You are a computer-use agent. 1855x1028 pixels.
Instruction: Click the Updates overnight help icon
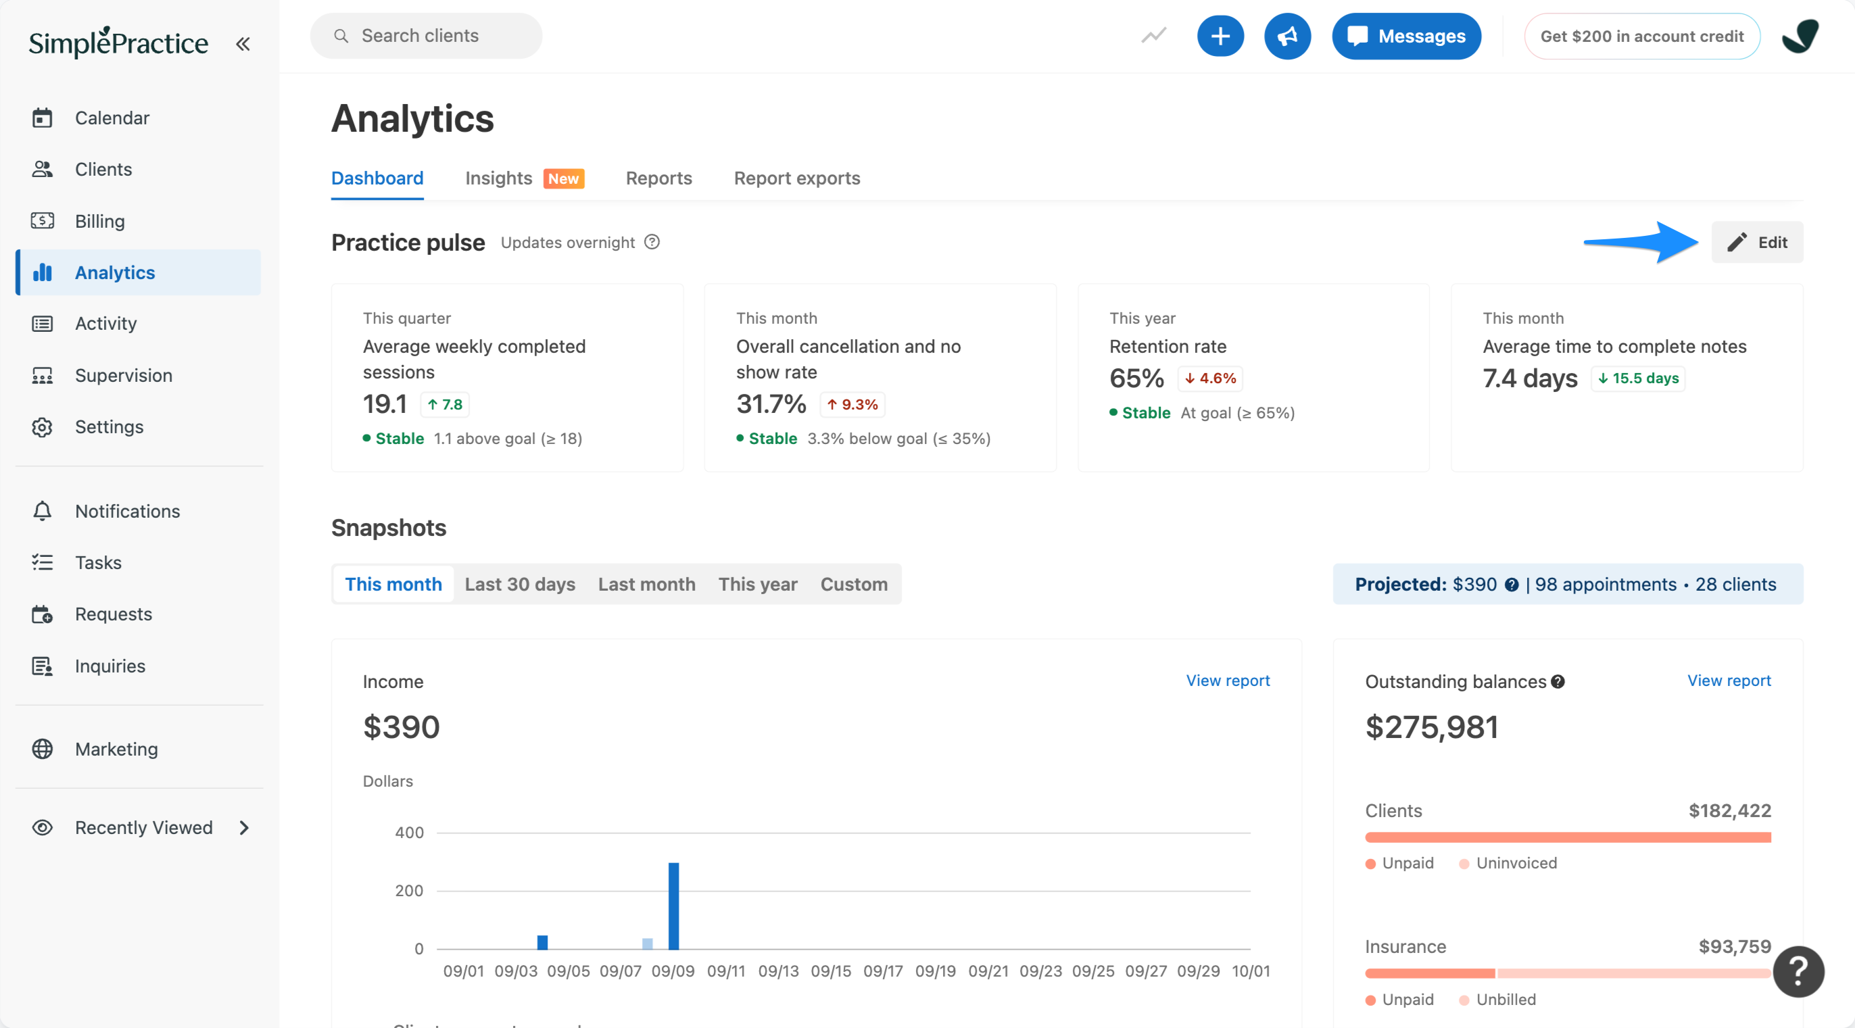tap(652, 242)
